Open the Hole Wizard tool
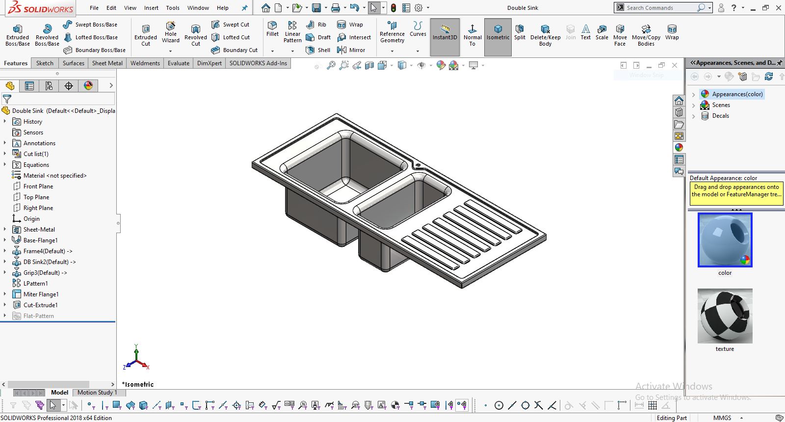Image resolution: width=785 pixels, height=422 pixels. click(171, 32)
